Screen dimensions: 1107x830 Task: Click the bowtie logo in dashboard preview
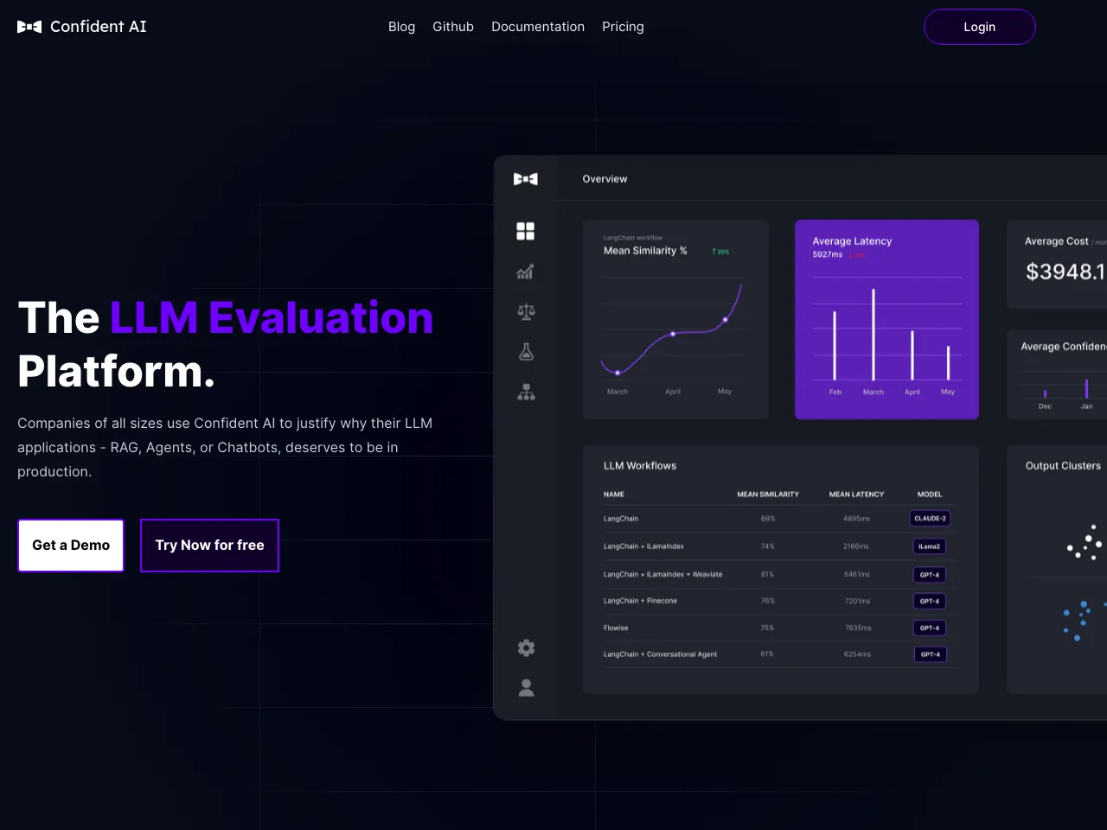coord(525,179)
